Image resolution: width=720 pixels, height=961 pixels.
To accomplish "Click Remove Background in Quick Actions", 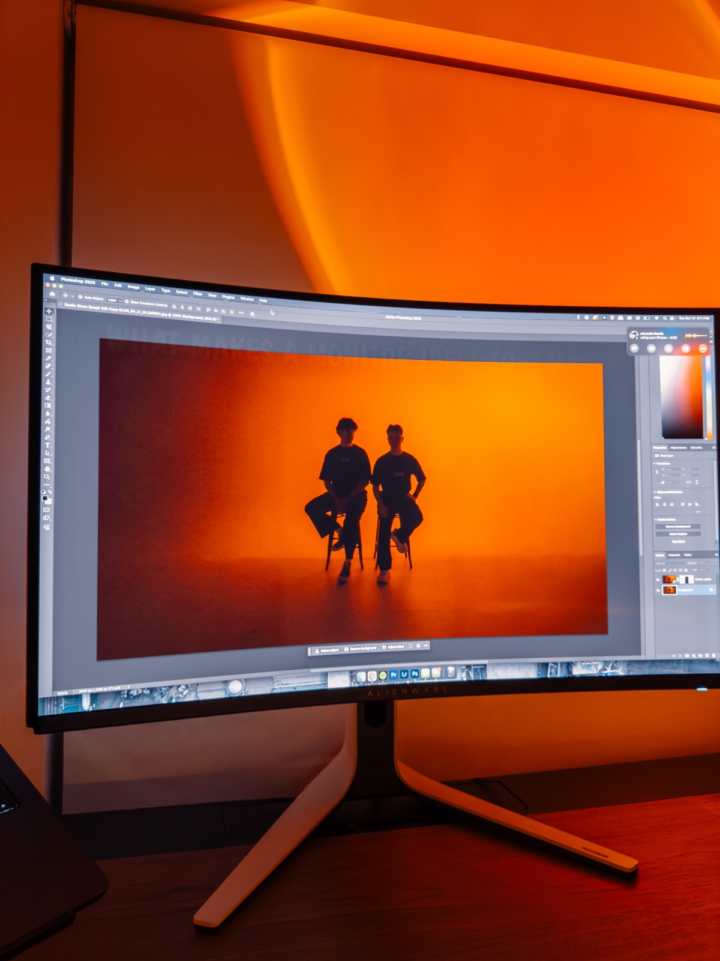I will tap(678, 526).
